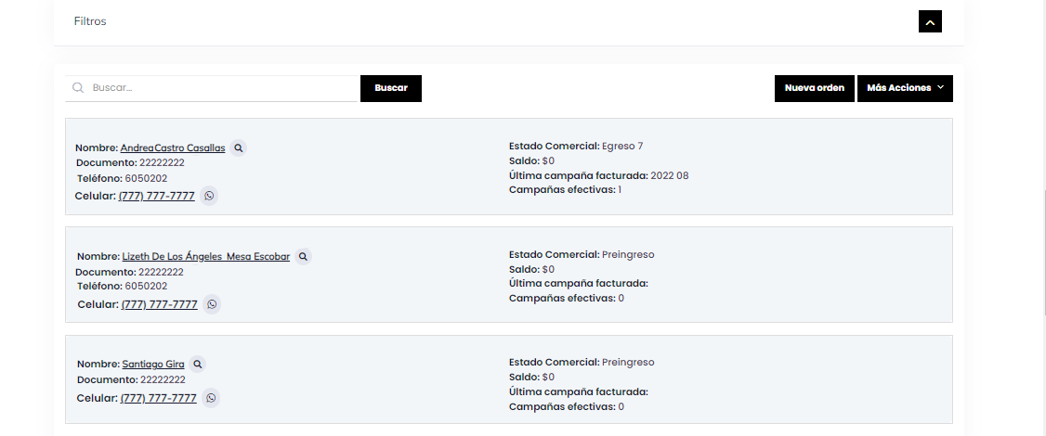Screen dimensions: 1046x436
Task: Type in the Buscar search field
Action: [223, 88]
